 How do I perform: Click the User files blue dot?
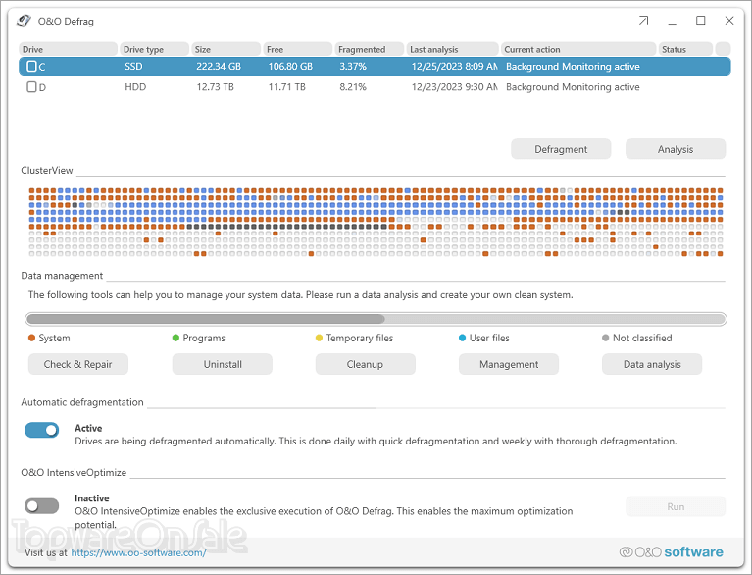tap(463, 338)
